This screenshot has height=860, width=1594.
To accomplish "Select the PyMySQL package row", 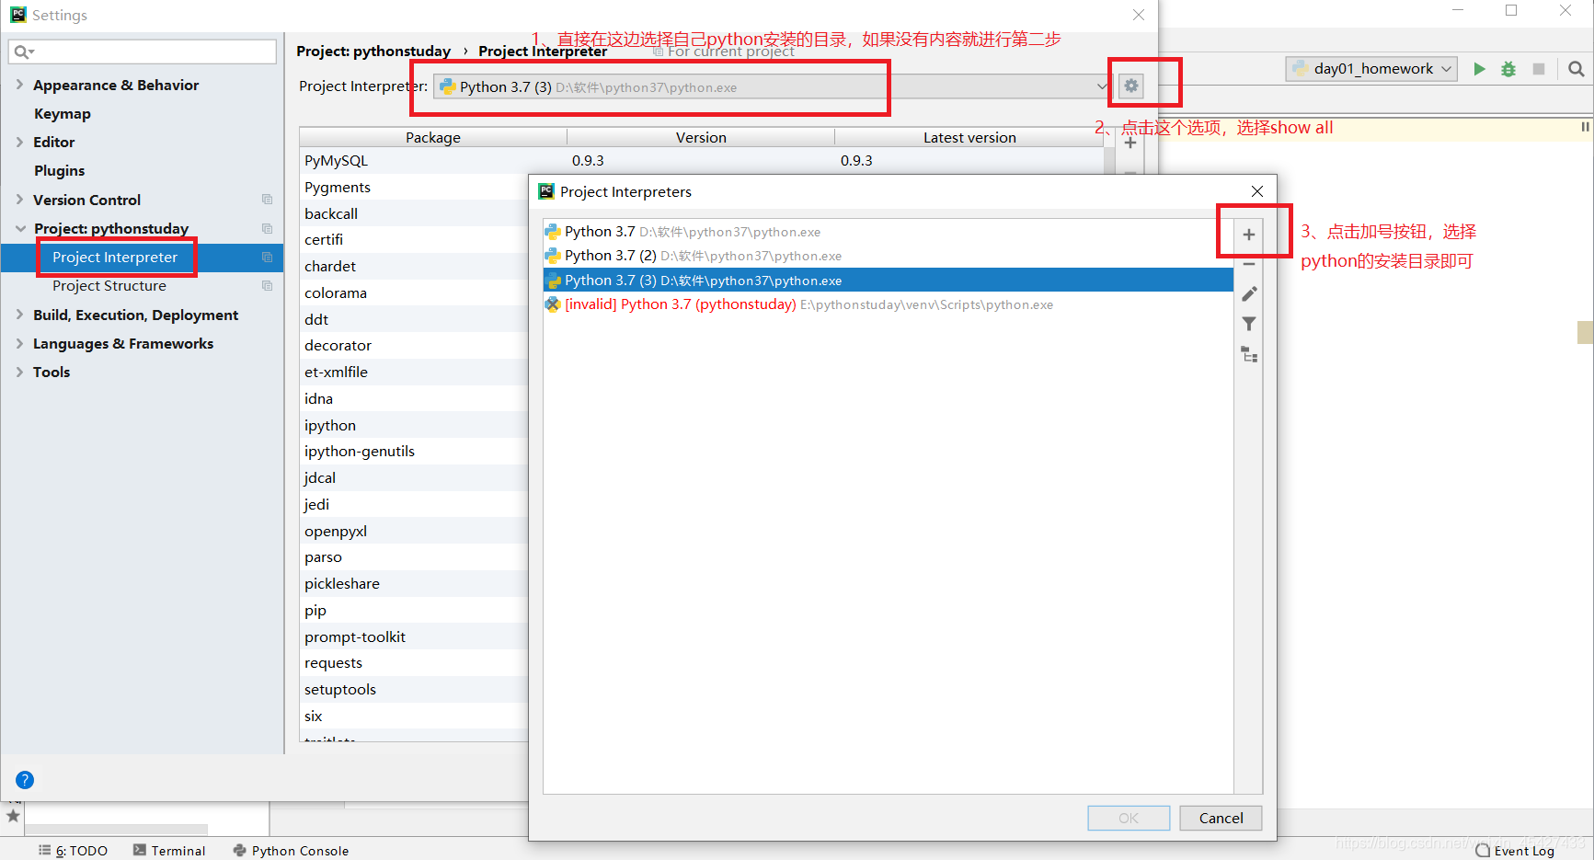I will coord(701,160).
